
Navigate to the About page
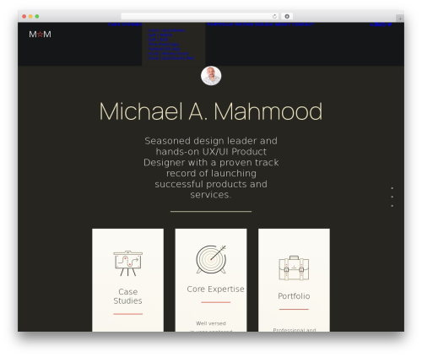pos(283,24)
